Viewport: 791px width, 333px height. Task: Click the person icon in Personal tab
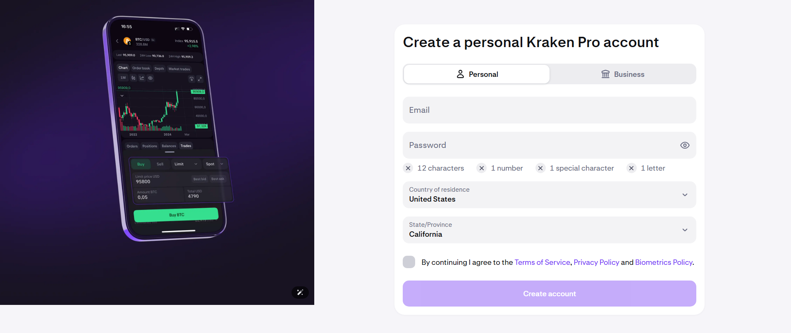(460, 74)
